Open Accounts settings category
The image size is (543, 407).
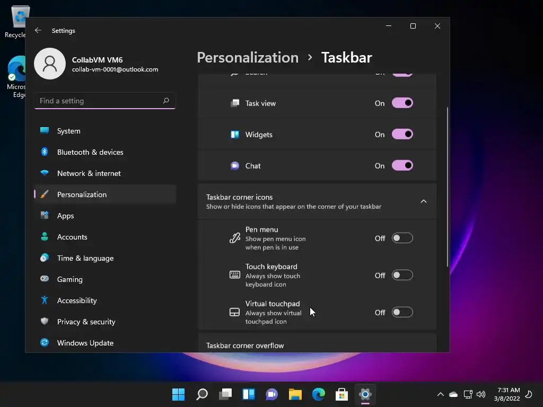click(106, 237)
